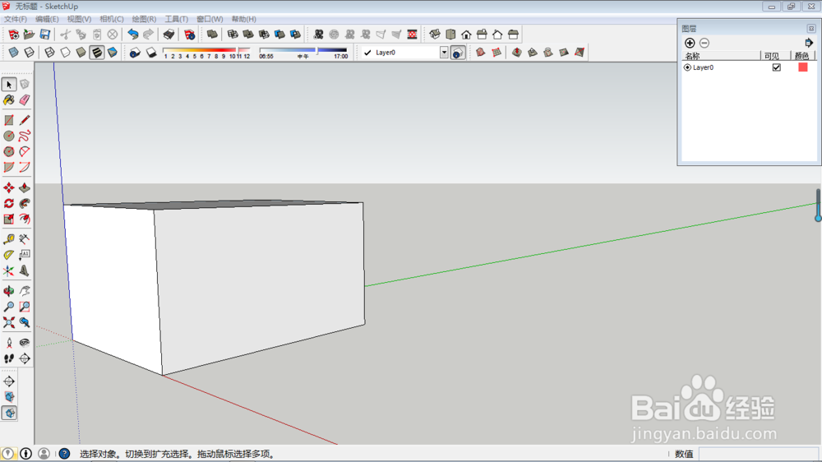Toggle Layer0 visibility checkbox

tap(777, 67)
